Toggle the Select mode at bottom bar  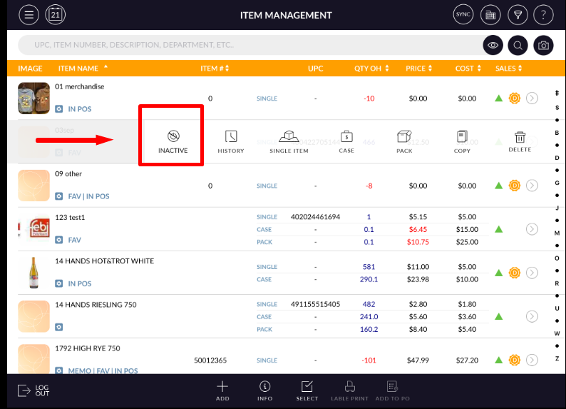click(x=307, y=390)
